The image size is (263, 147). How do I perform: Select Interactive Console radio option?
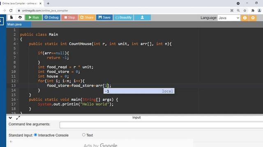[x=35, y=135]
